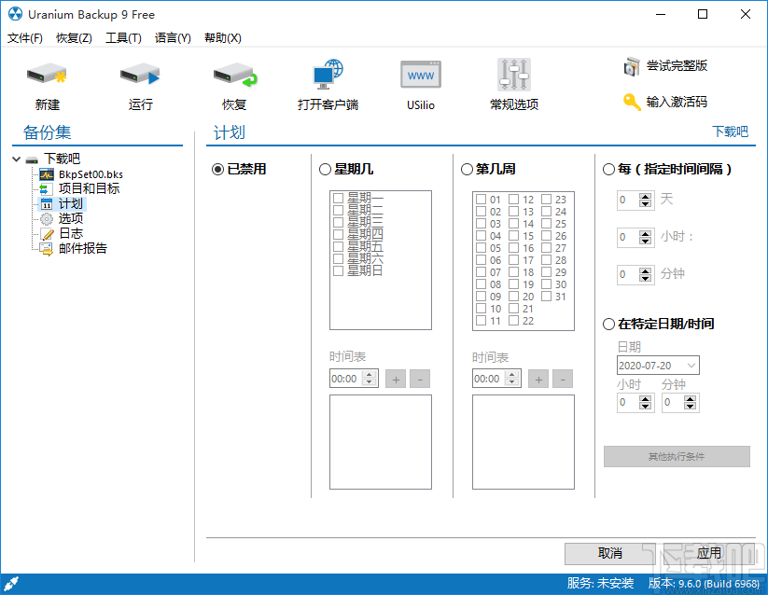The height and width of the screenshot is (595, 768).
Task: Create a new backup set via 新建
Action: pyautogui.click(x=47, y=82)
